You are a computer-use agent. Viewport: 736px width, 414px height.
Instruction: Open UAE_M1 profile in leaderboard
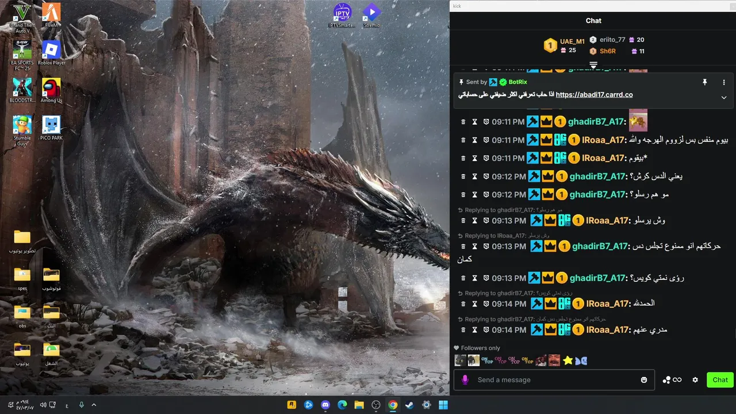click(x=572, y=41)
